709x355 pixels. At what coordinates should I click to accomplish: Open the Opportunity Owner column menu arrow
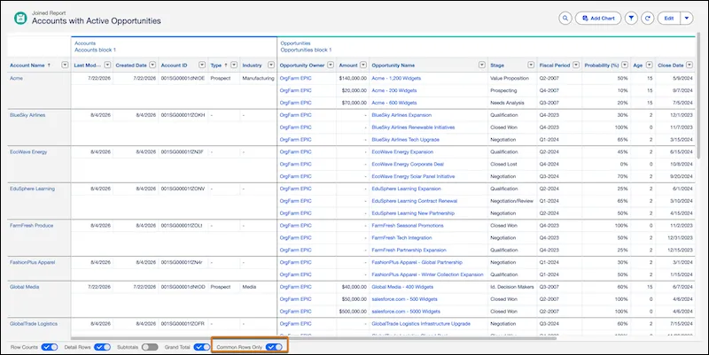pos(331,65)
